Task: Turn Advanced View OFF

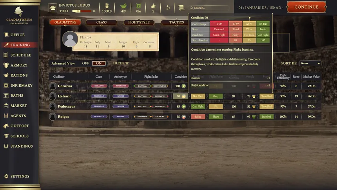Action: pyautogui.click(x=85, y=63)
